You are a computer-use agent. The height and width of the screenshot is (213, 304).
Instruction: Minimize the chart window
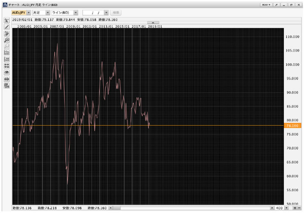(283, 5)
